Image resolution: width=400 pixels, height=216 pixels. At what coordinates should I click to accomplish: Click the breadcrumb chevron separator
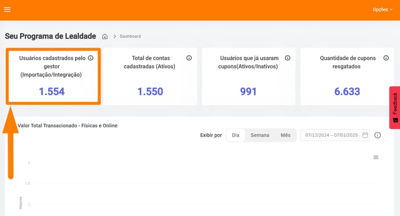(x=115, y=36)
